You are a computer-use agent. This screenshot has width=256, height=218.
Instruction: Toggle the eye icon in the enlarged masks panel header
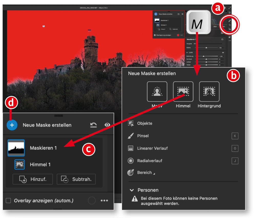tap(107, 125)
